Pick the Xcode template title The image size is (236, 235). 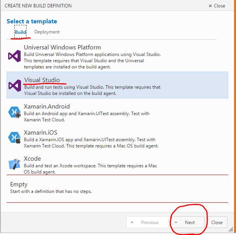32,159
